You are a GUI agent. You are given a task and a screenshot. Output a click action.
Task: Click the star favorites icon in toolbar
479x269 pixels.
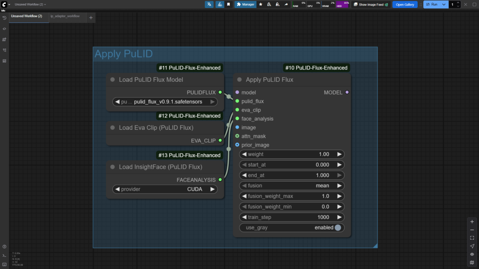(261, 4)
